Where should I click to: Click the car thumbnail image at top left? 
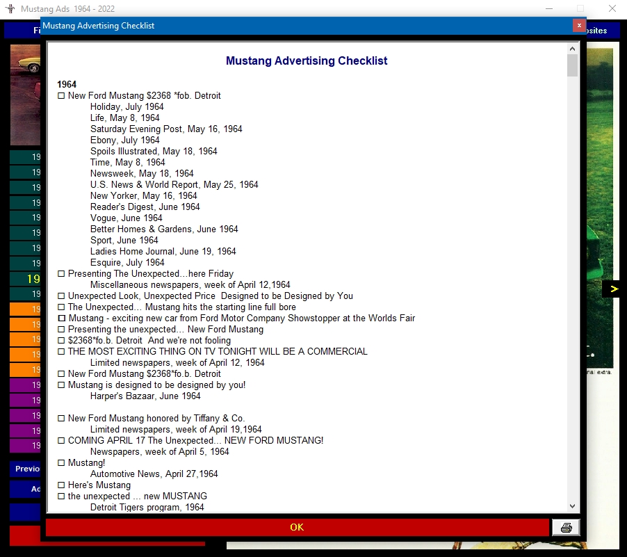(x=25, y=95)
